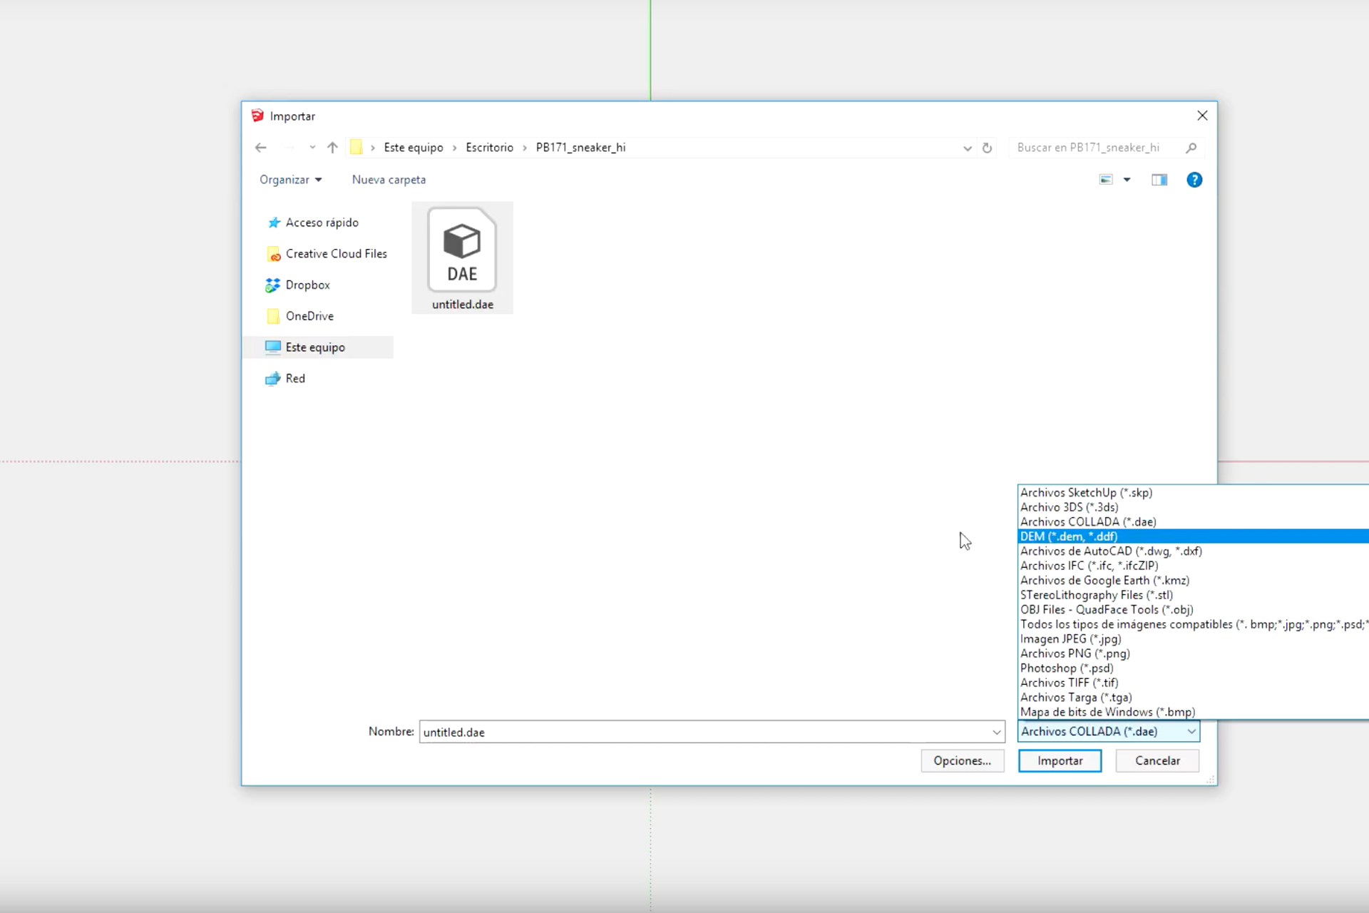Viewport: 1369px width, 913px height.
Task: Click the search magnifier icon
Action: 1191,148
